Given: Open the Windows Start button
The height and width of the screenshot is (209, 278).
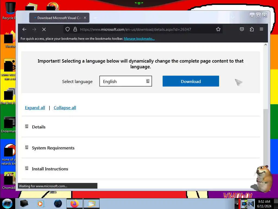Looking at the screenshot, I should click(7, 204).
